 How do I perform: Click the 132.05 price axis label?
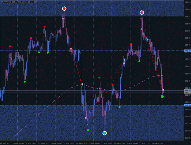coord(188,59)
